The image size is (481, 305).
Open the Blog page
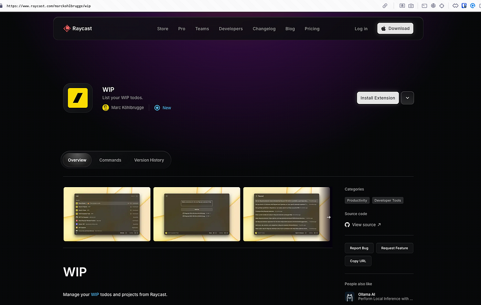click(290, 28)
